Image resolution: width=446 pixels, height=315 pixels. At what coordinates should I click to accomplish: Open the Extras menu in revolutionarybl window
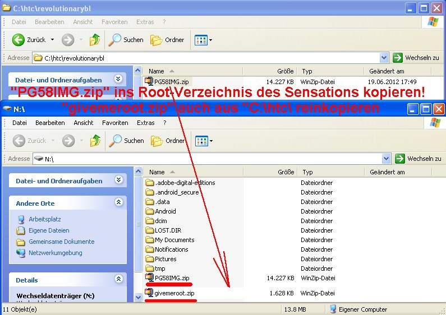coord(145,22)
